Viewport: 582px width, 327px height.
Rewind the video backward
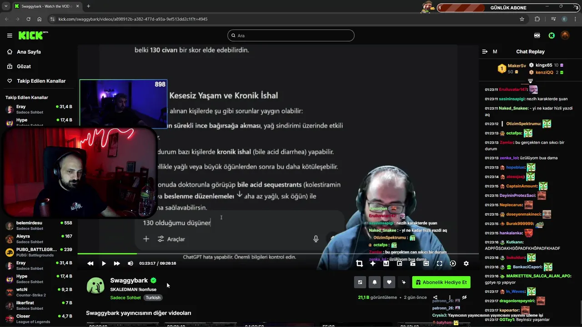[90, 263]
